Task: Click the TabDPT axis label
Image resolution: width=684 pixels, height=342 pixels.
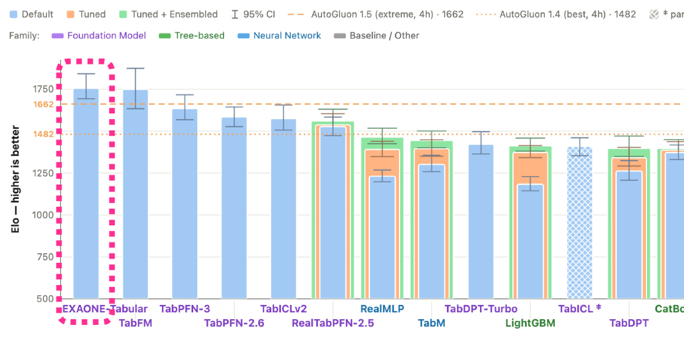Action: (x=629, y=323)
